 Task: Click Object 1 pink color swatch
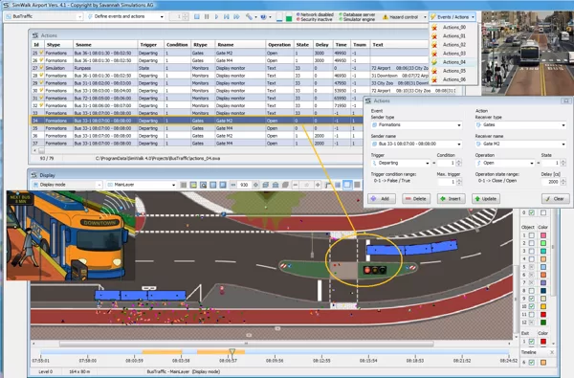pyautogui.click(x=543, y=235)
